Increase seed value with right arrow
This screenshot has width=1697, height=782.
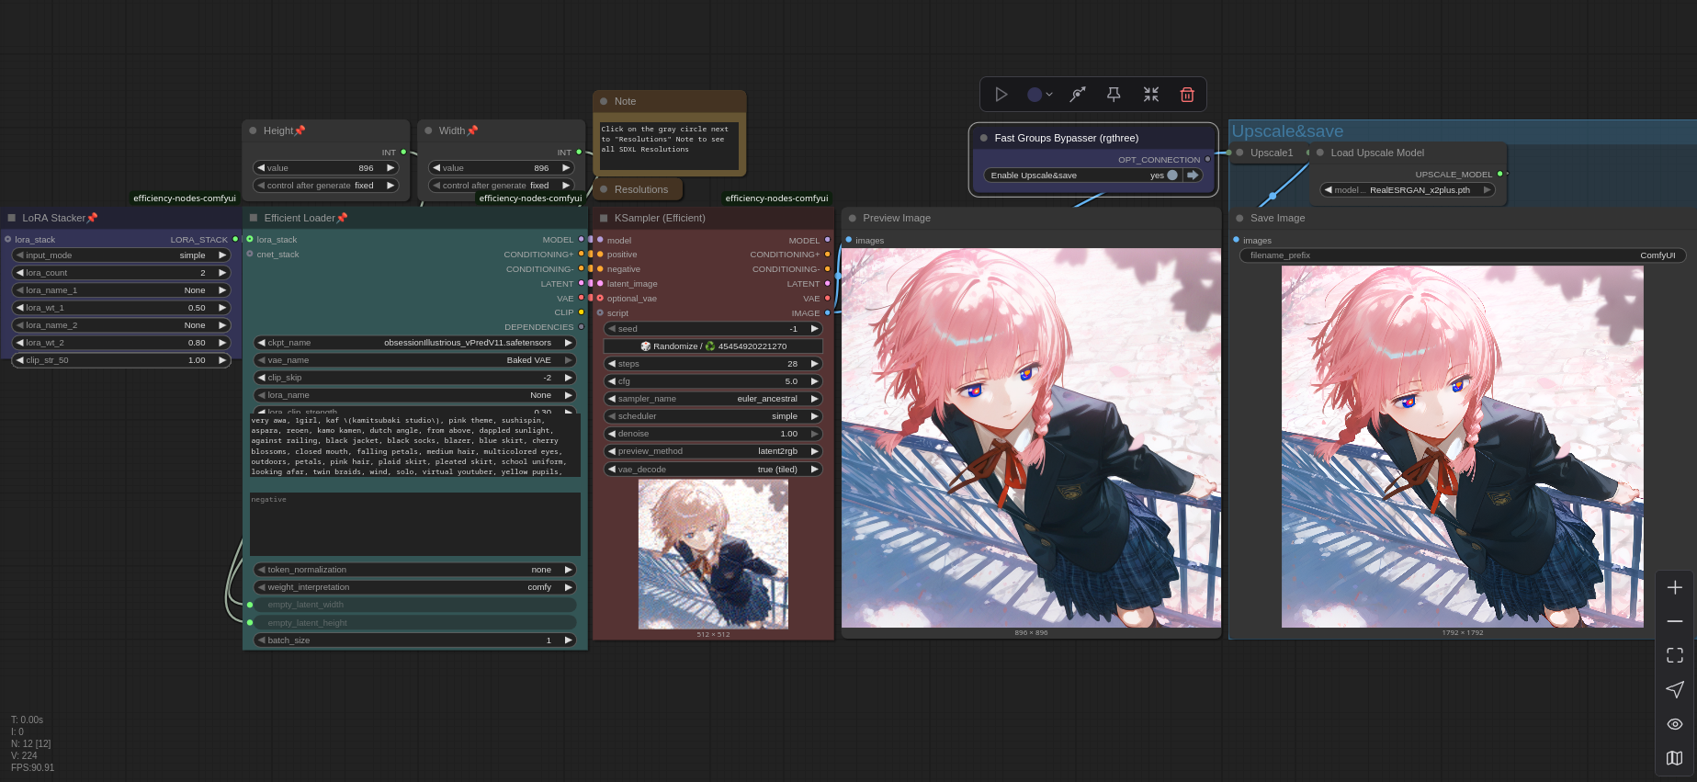tap(814, 329)
